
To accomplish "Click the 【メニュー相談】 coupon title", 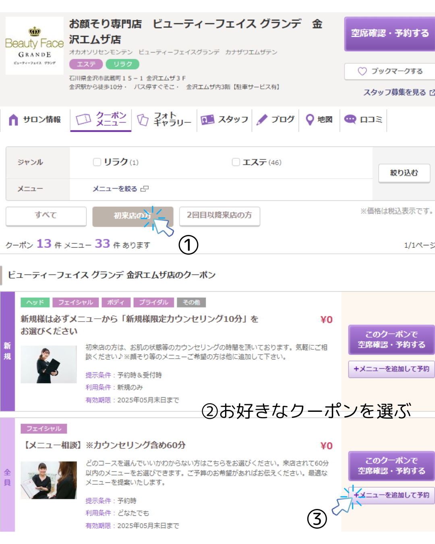I will [104, 445].
